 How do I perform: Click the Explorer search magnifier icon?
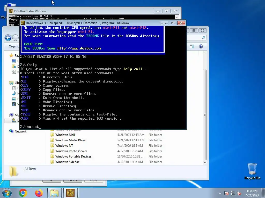[203, 38]
